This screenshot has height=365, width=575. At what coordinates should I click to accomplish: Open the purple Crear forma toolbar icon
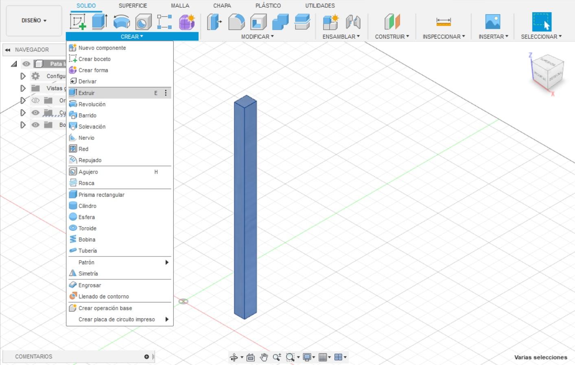point(187,22)
